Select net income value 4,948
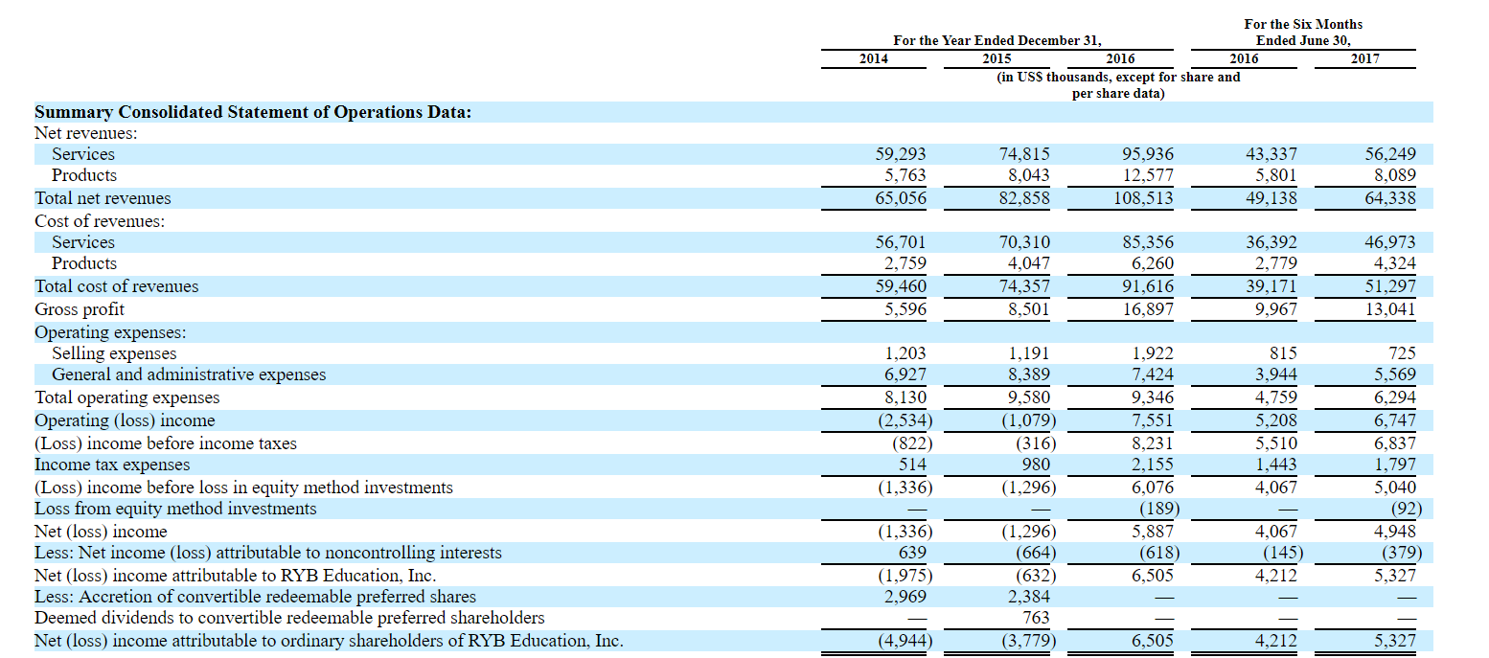Screen dimensions: 1489x658 click(x=1394, y=532)
